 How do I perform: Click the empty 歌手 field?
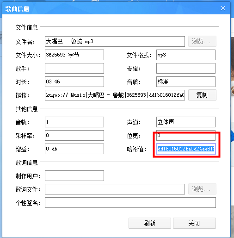(x=74, y=68)
